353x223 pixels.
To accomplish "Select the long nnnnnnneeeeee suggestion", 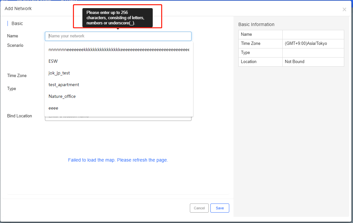I will click(x=119, y=50).
